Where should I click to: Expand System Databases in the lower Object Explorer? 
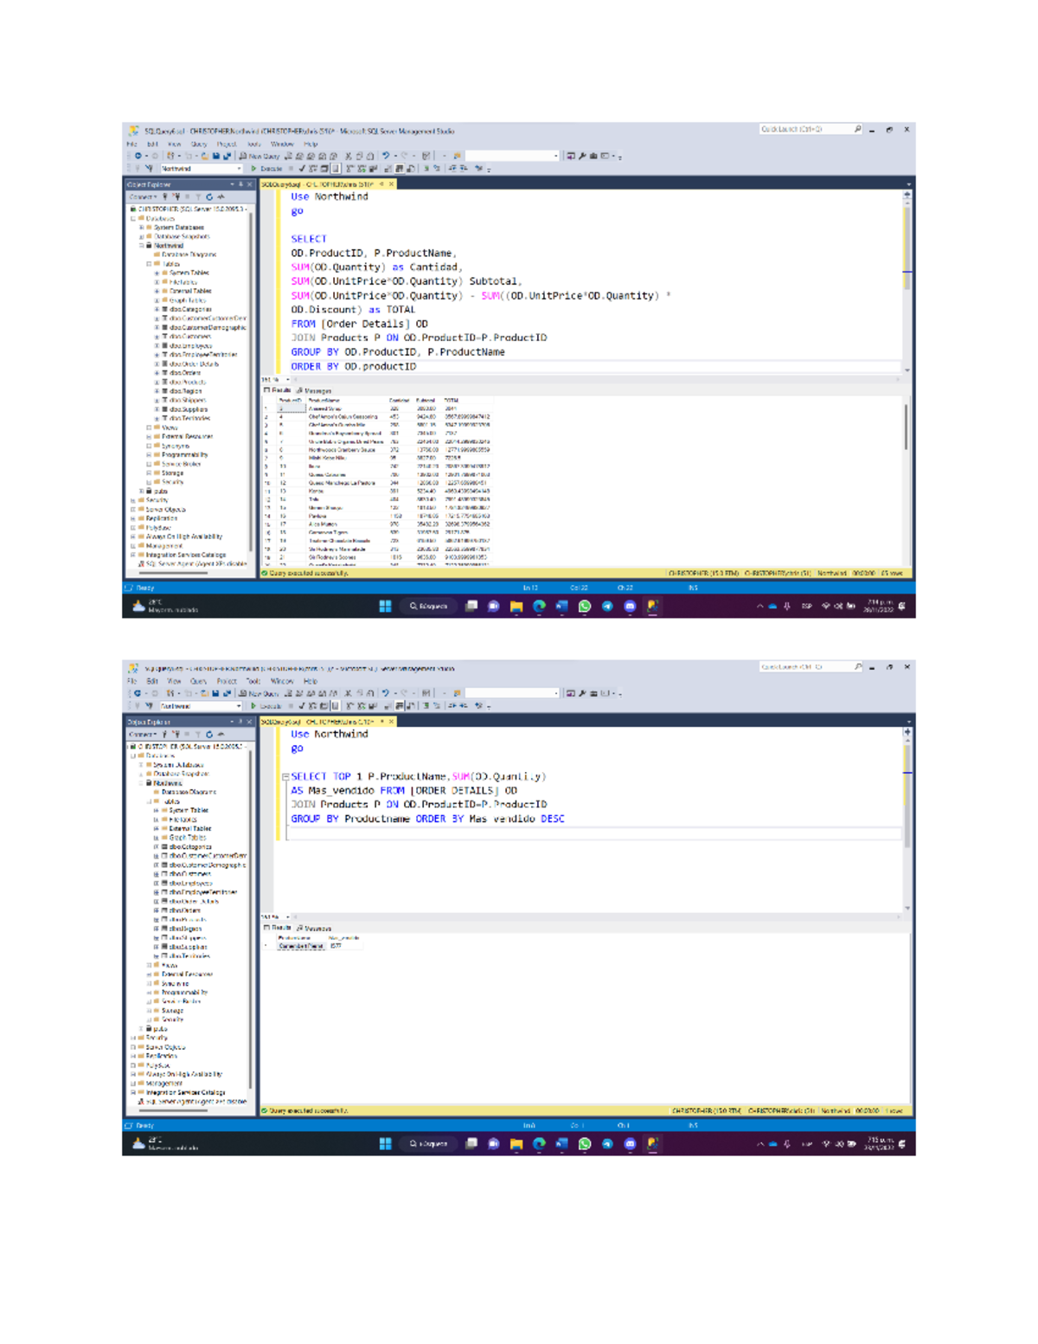[142, 765]
